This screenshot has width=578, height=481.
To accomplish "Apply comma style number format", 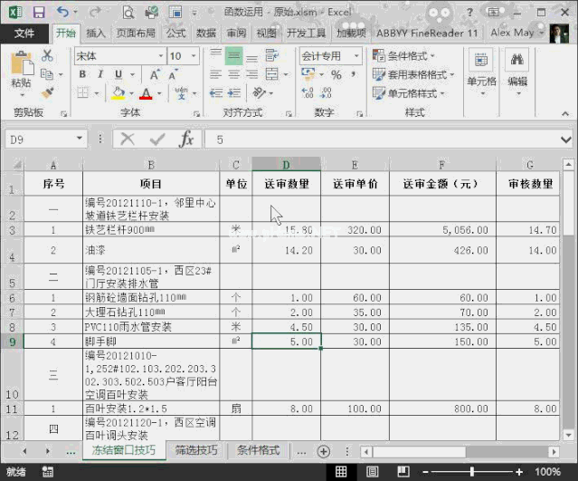I will pos(354,75).
